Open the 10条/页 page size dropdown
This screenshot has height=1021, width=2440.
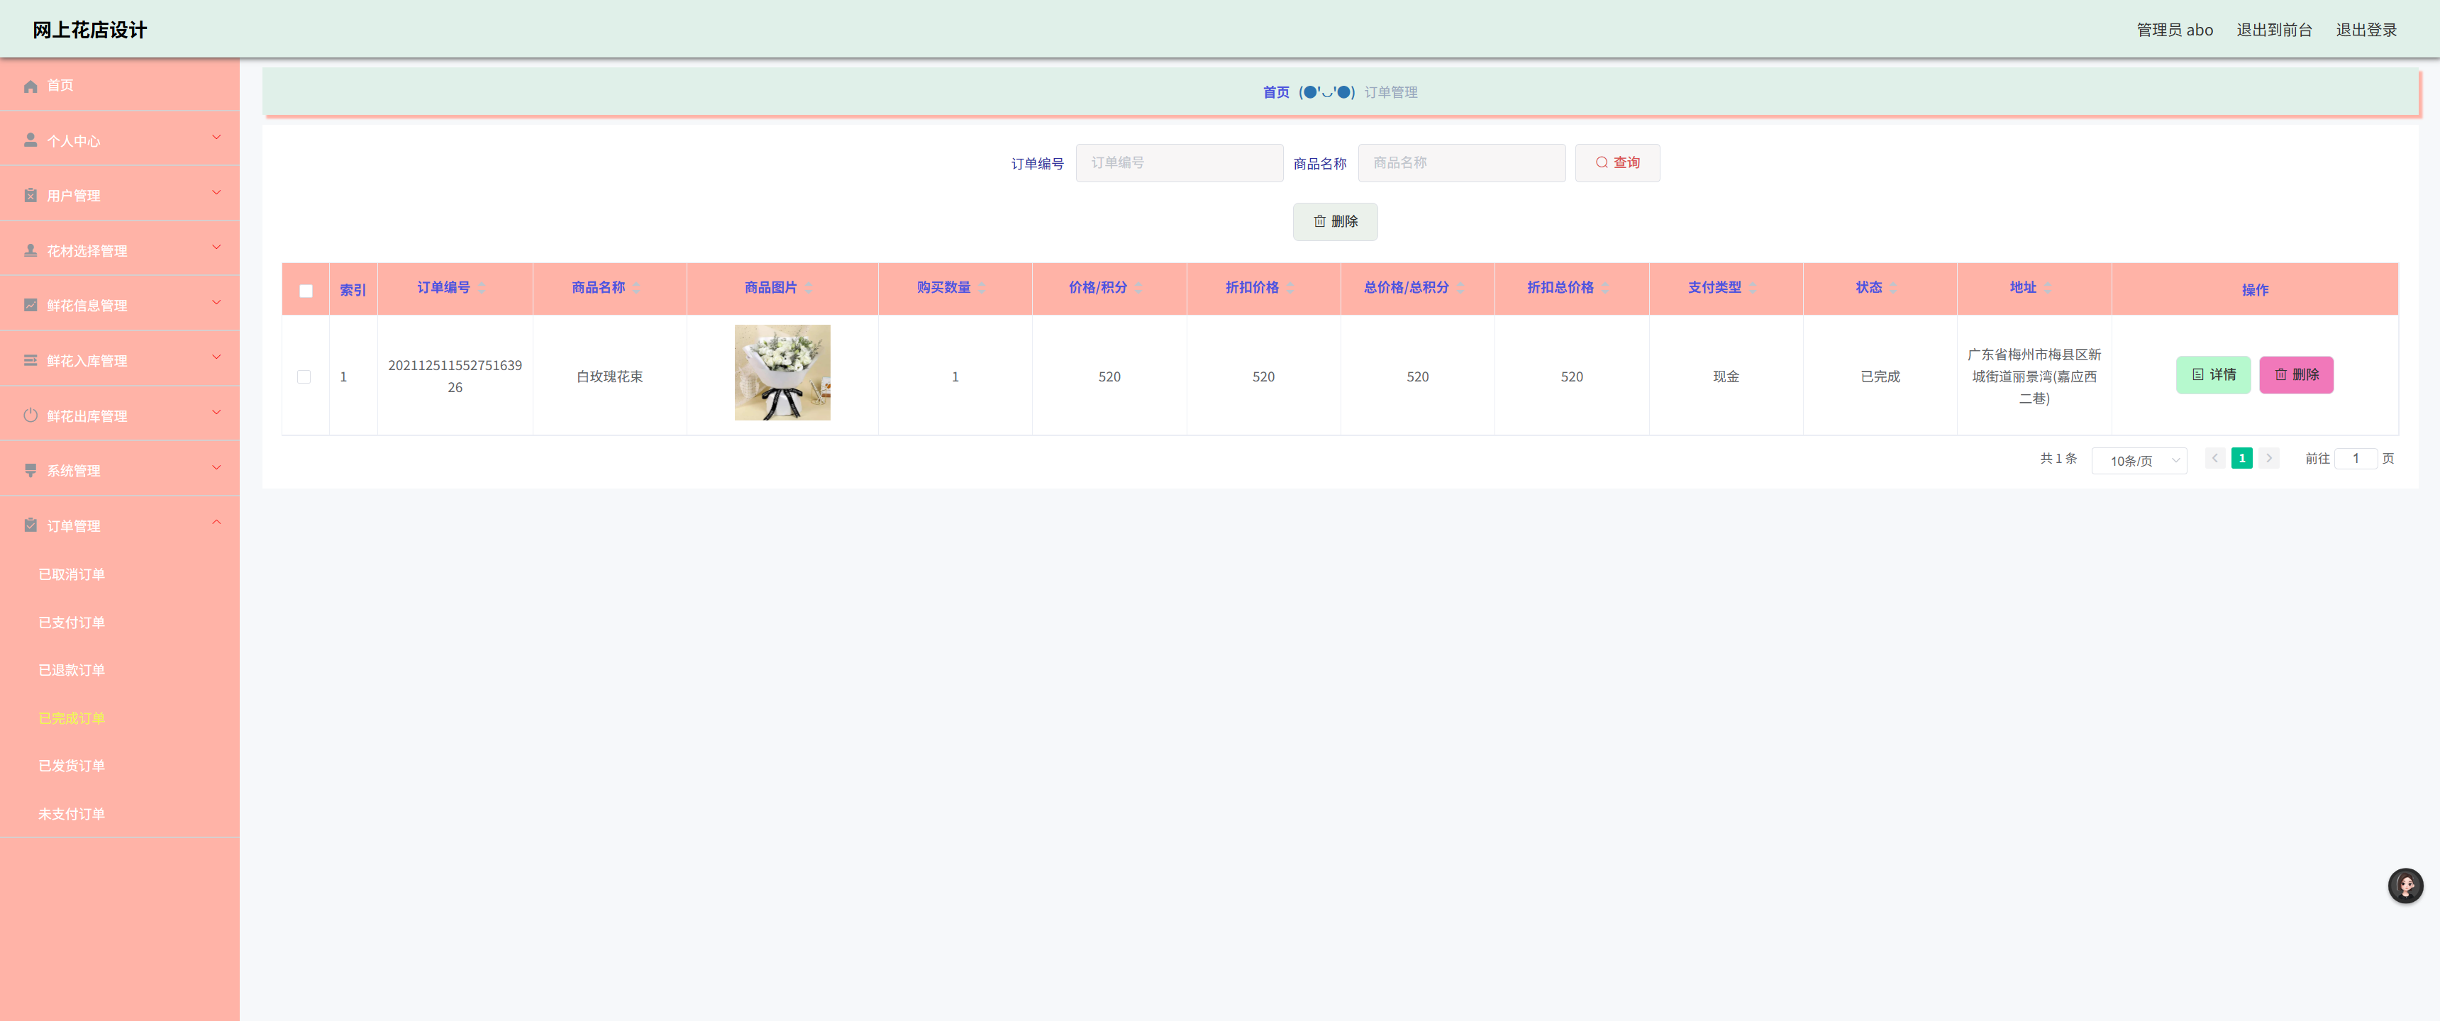point(2139,460)
